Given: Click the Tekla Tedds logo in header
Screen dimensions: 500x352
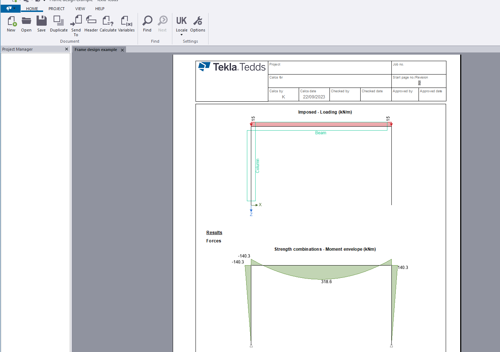Looking at the screenshot, I should [232, 67].
